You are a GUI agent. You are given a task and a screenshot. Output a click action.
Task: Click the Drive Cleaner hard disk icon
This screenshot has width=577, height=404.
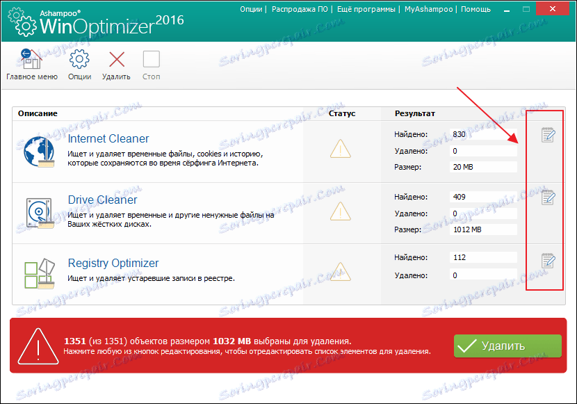[x=40, y=213]
